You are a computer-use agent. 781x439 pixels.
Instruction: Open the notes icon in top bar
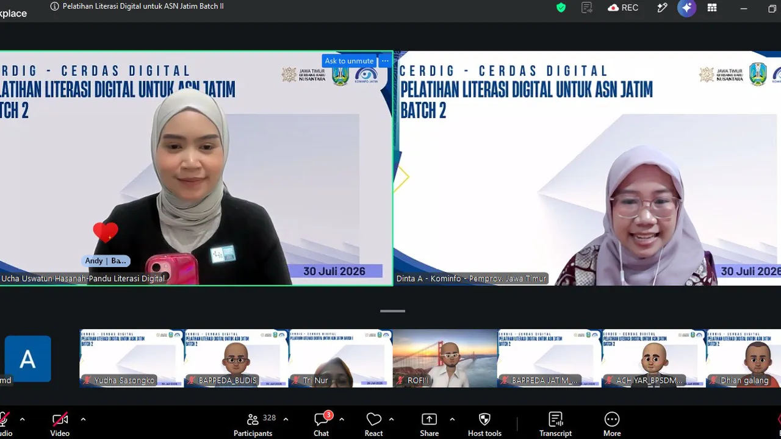[x=587, y=7]
